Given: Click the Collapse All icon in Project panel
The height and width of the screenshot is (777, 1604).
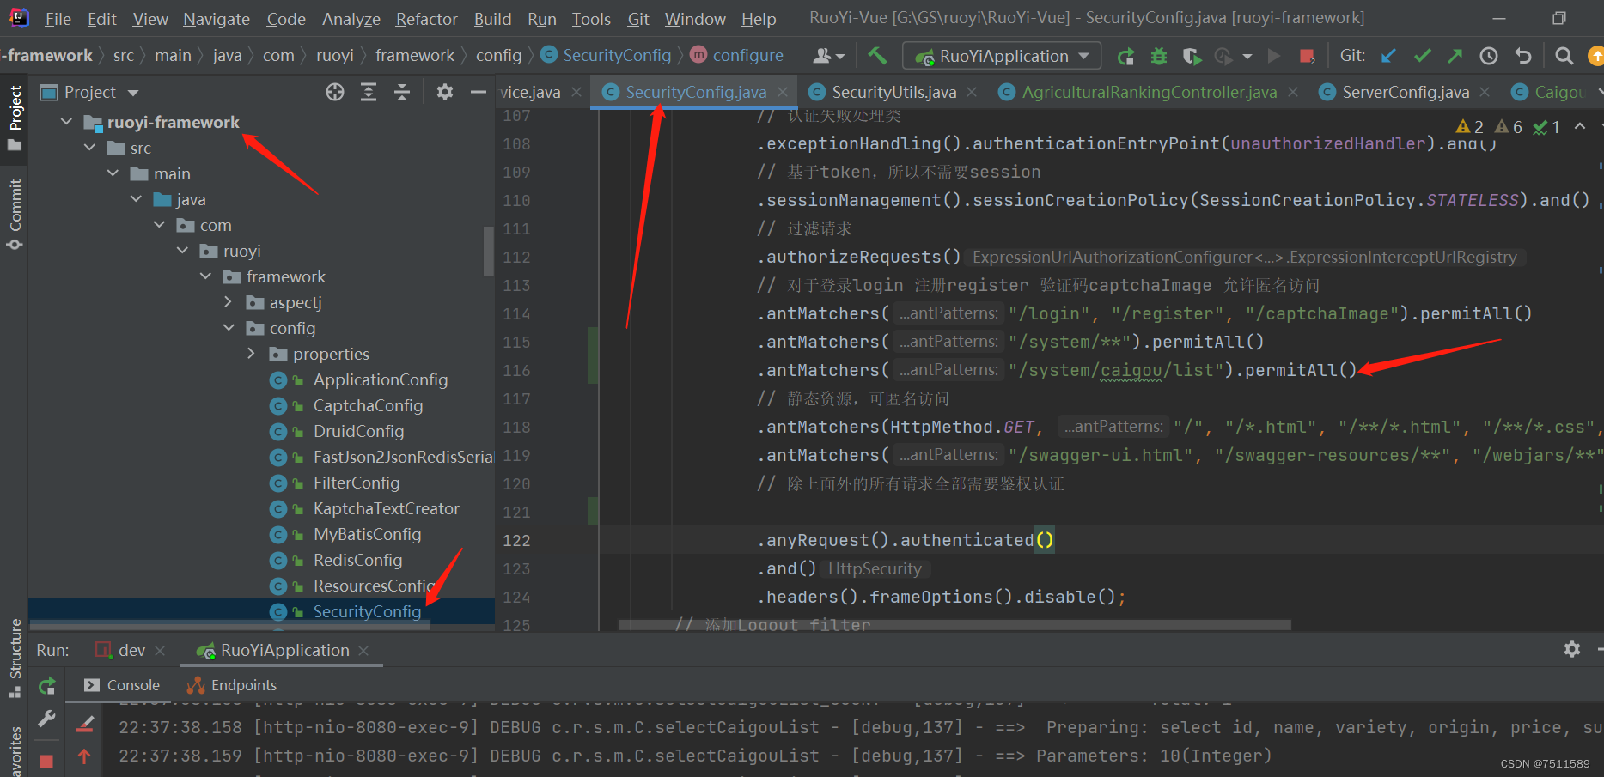Looking at the screenshot, I should pyautogui.click(x=402, y=92).
